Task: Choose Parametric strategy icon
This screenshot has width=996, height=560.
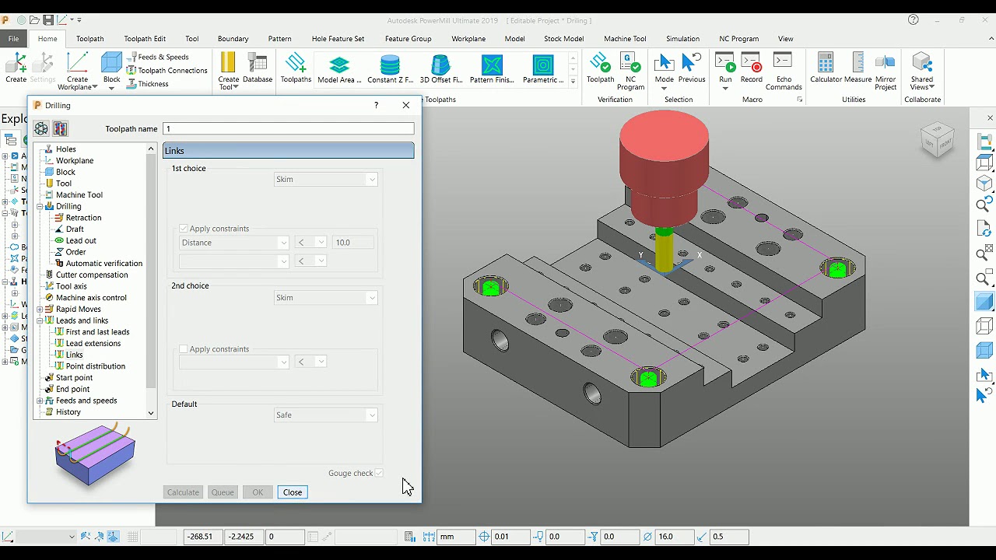Action: click(x=543, y=68)
